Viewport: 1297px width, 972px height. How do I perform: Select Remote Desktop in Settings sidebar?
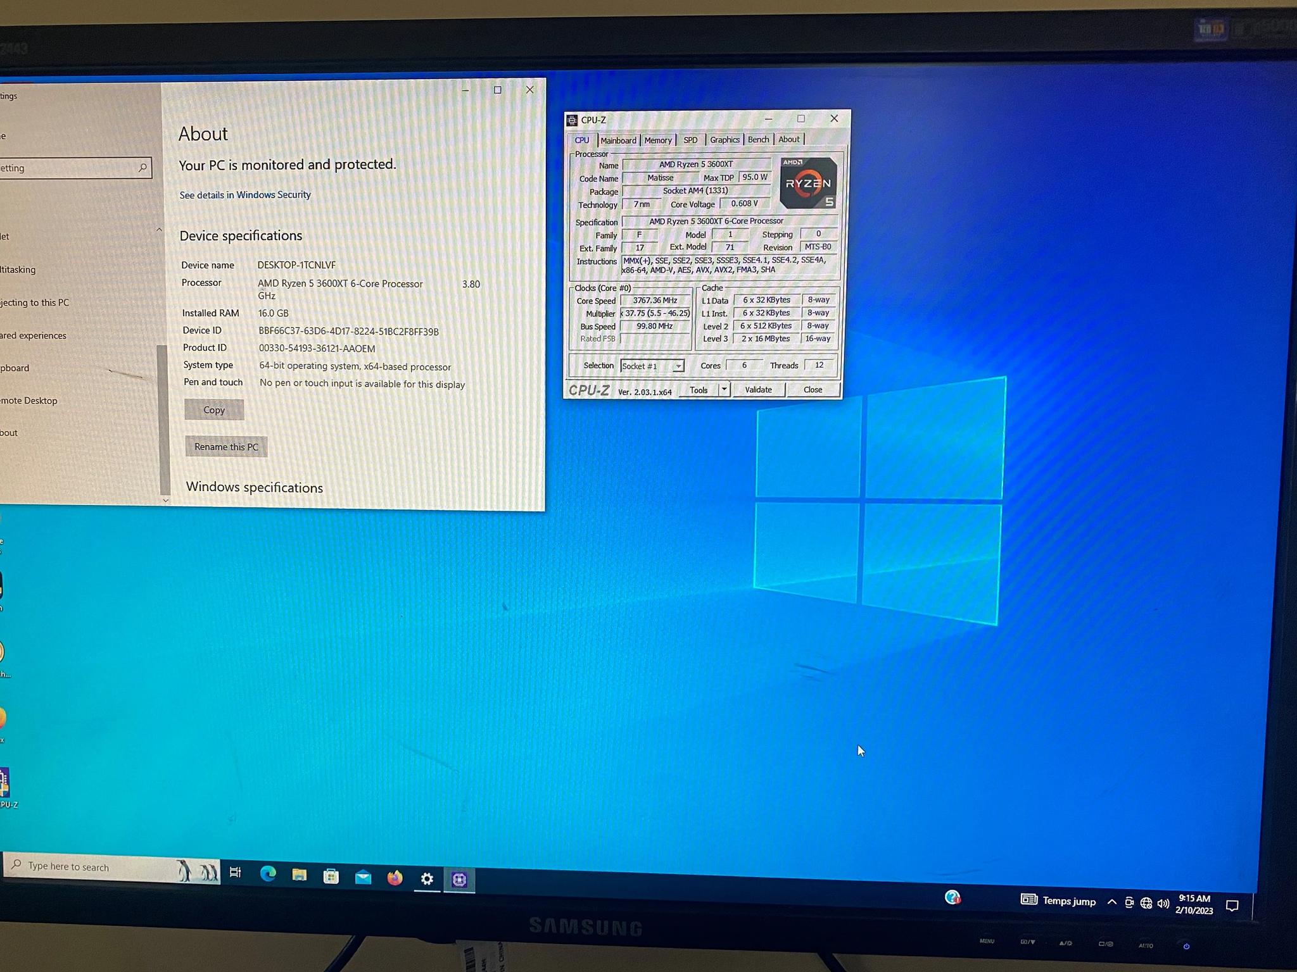(x=28, y=401)
